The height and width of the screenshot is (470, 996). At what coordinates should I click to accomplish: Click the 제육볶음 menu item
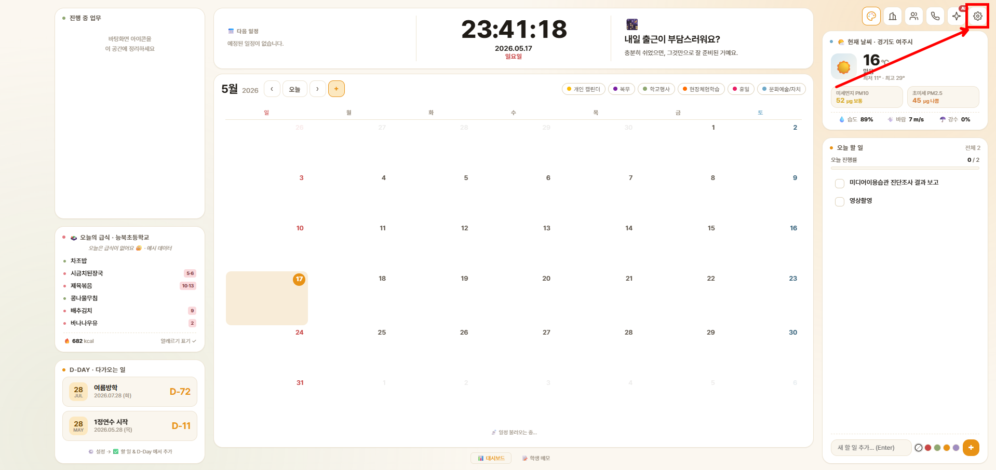81,286
